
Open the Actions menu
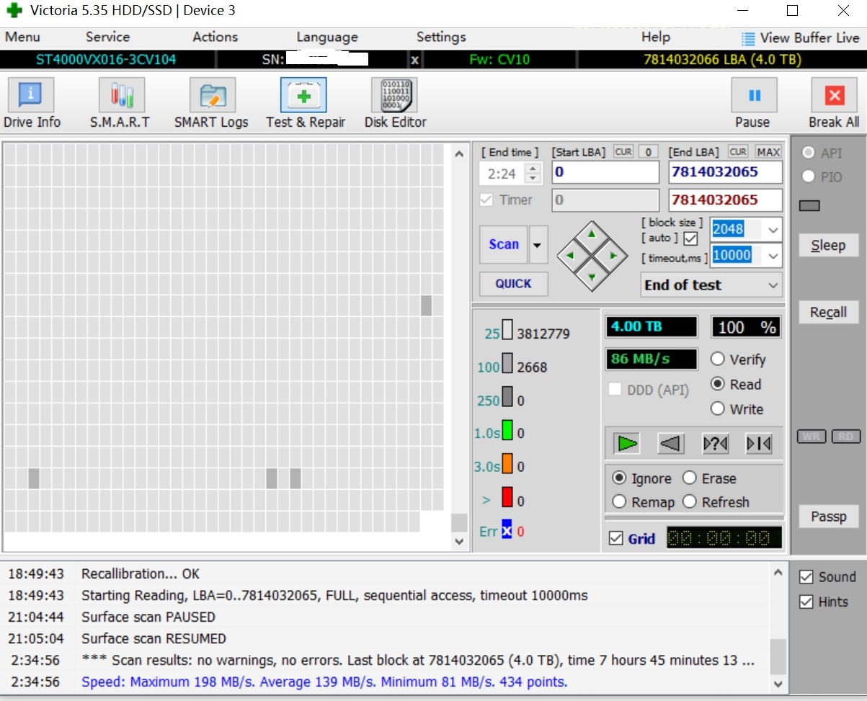[215, 37]
